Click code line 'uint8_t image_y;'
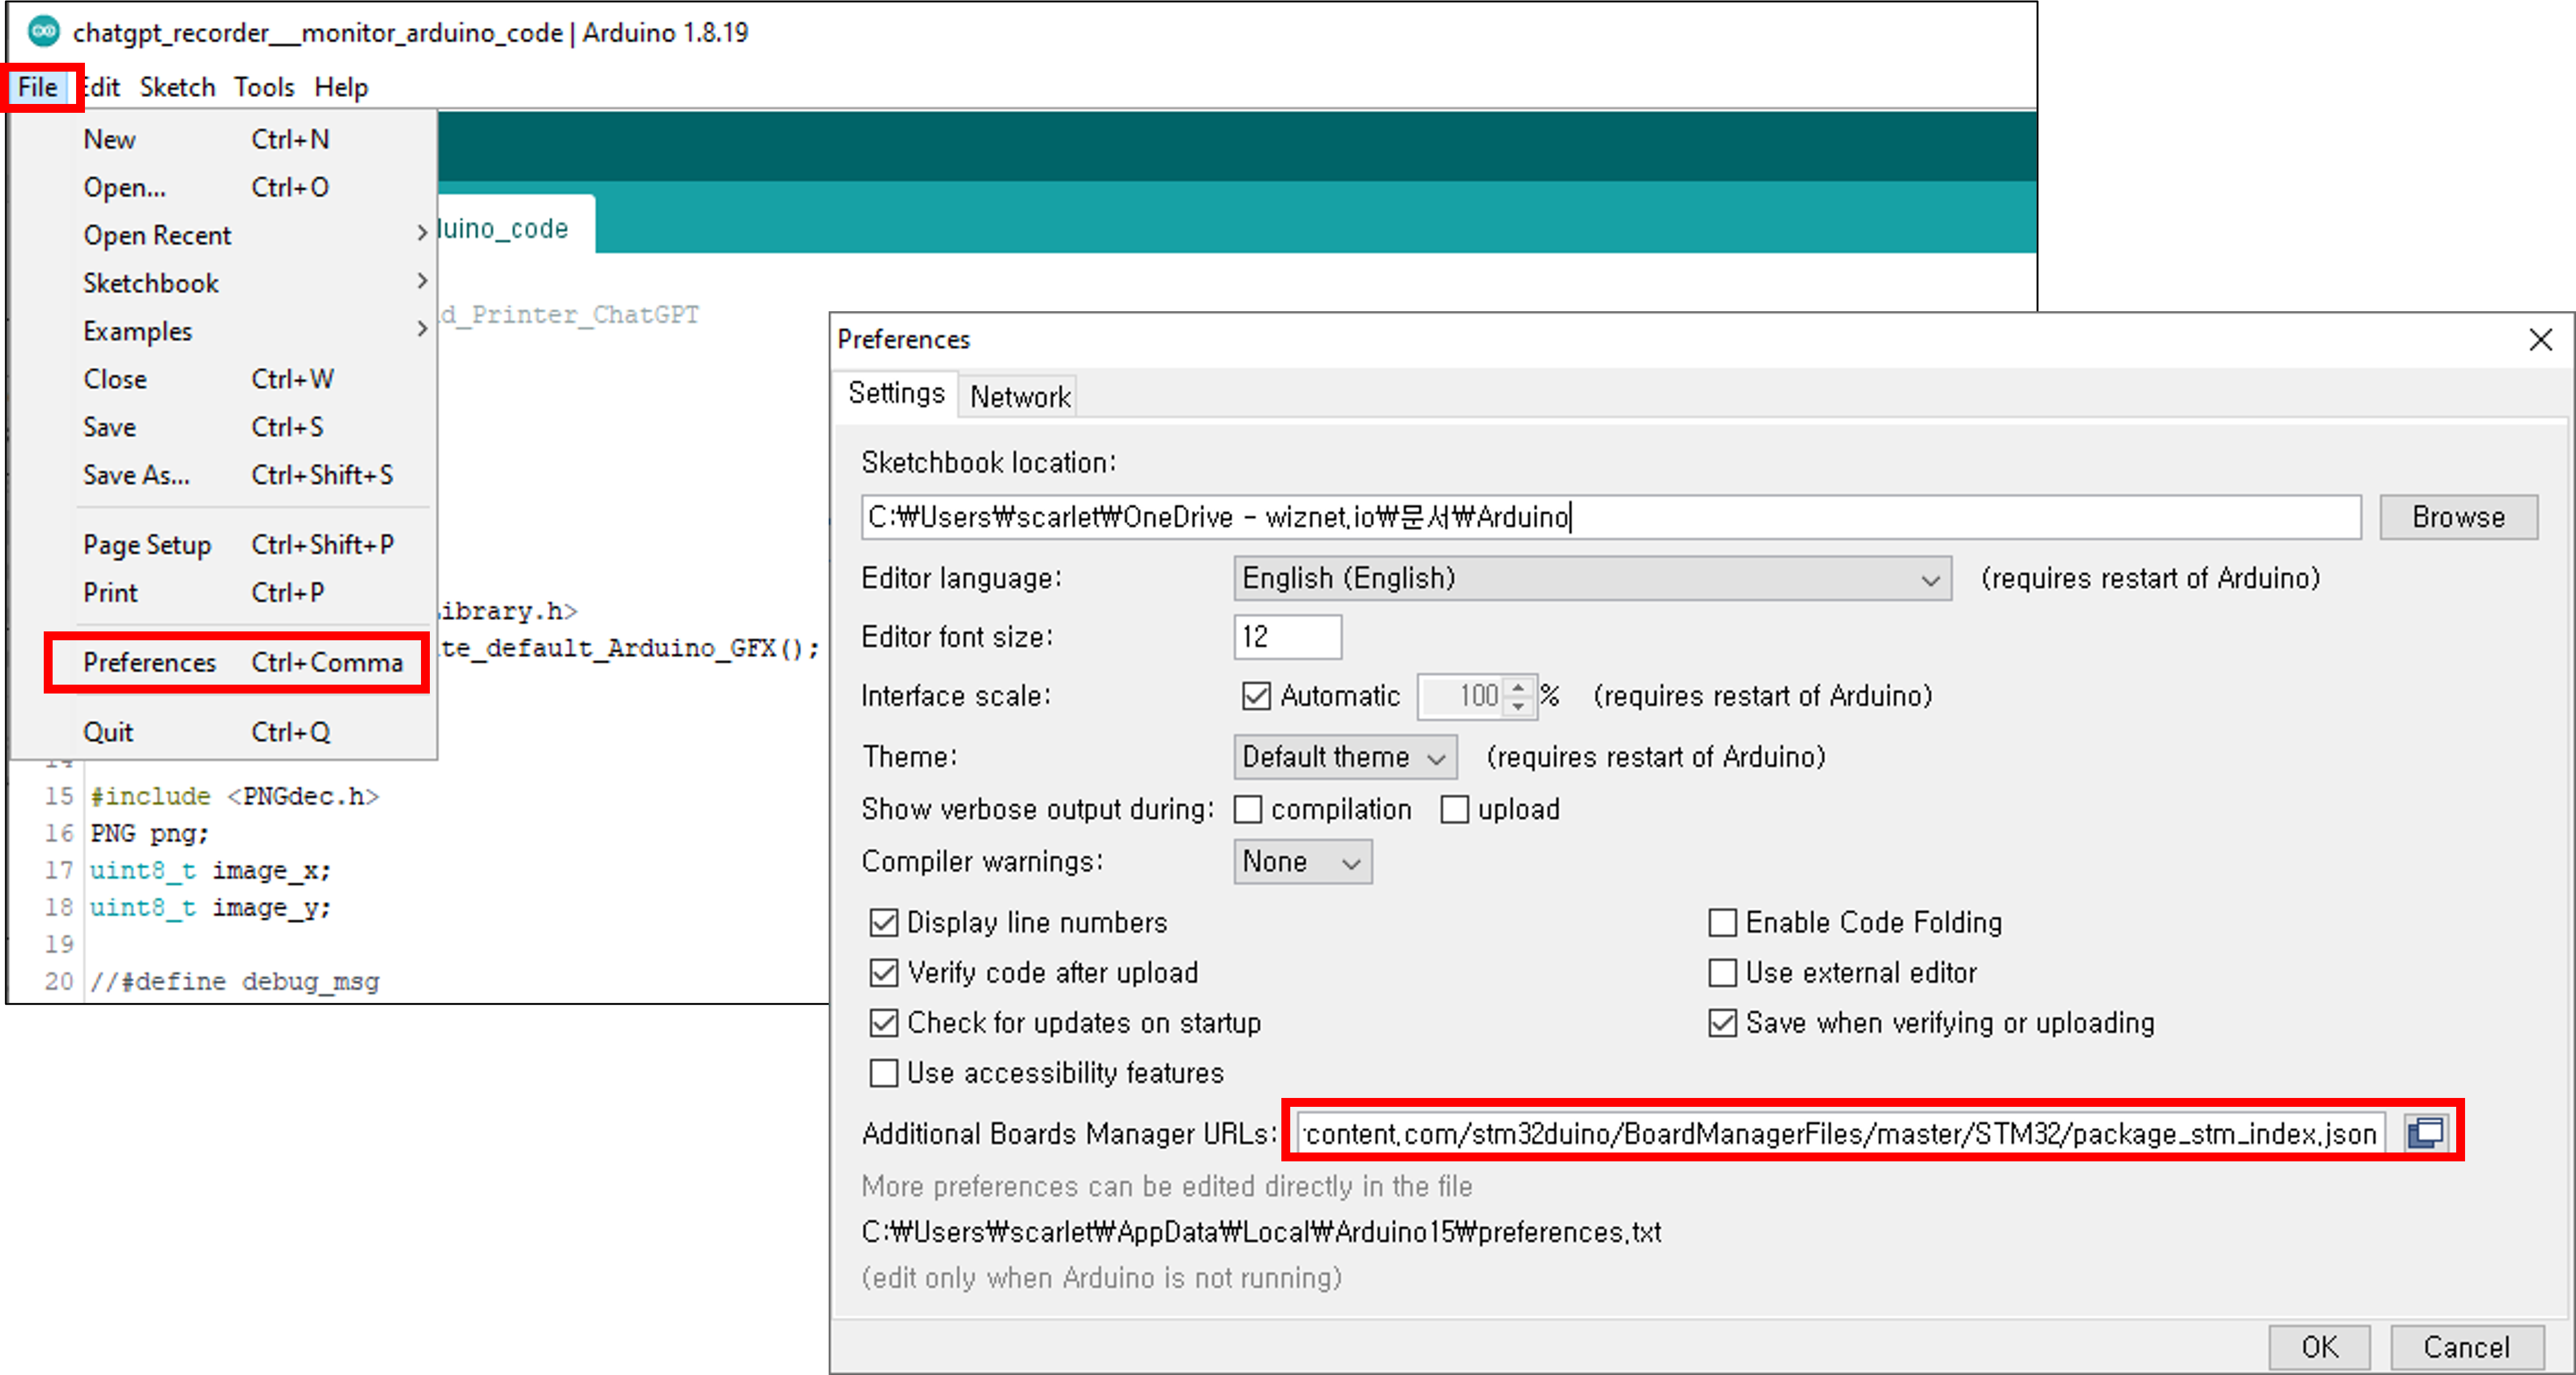 [x=210, y=907]
